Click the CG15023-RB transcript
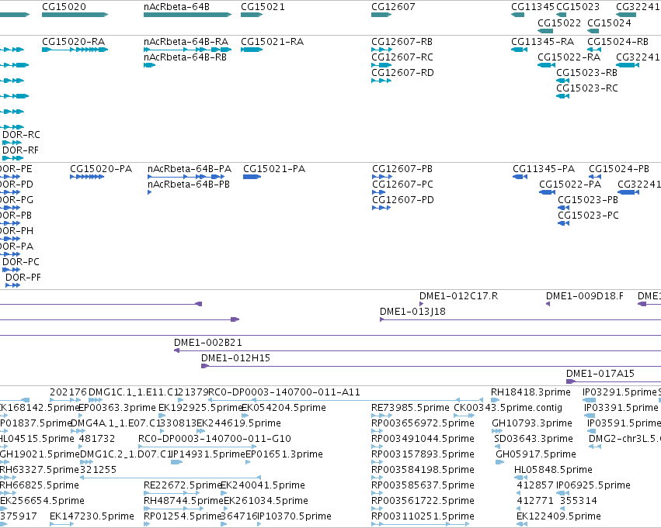Viewport: 661px width, 528px height. coord(563,81)
